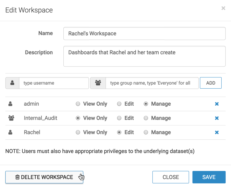Screen dimensions: 231x189
Task: Grant Manage permission to Internal_Audit
Action: point(146,118)
